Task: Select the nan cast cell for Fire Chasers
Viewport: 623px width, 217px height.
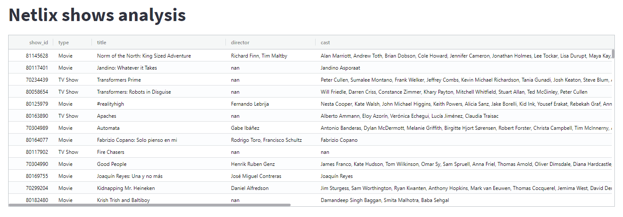Action: click(464, 152)
